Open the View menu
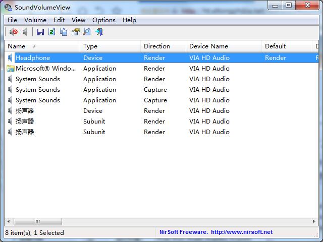The image size is (323, 242). point(78,20)
